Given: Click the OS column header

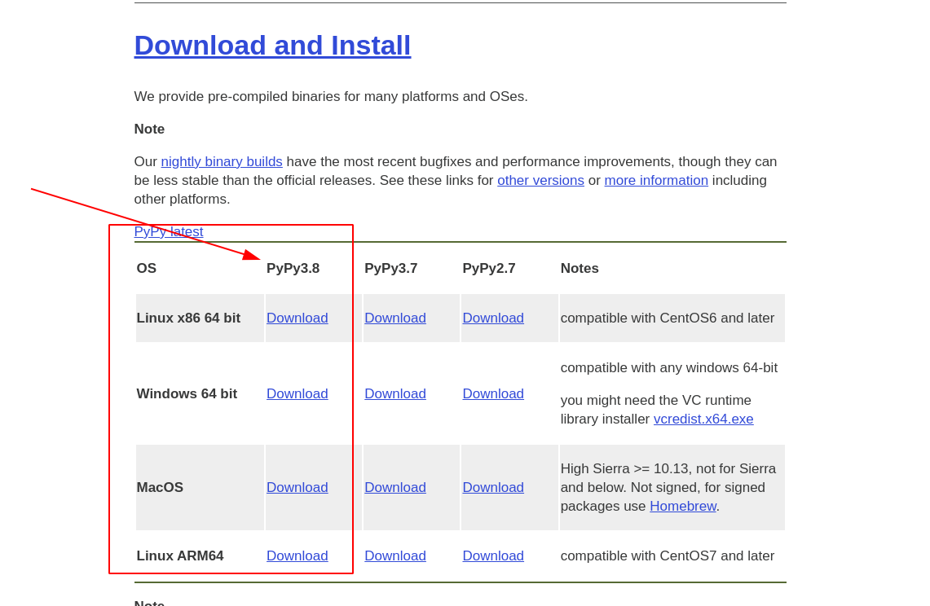Looking at the screenshot, I should click(147, 269).
